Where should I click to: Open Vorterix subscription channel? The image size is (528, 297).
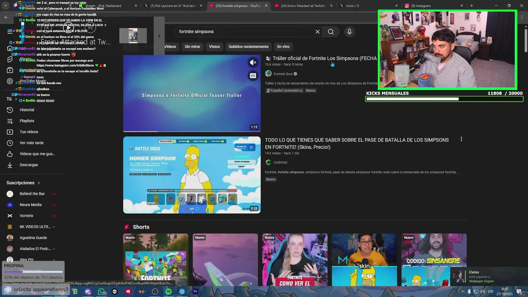point(26,216)
